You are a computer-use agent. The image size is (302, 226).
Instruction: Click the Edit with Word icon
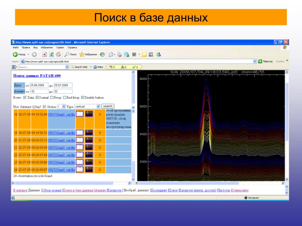point(134,54)
